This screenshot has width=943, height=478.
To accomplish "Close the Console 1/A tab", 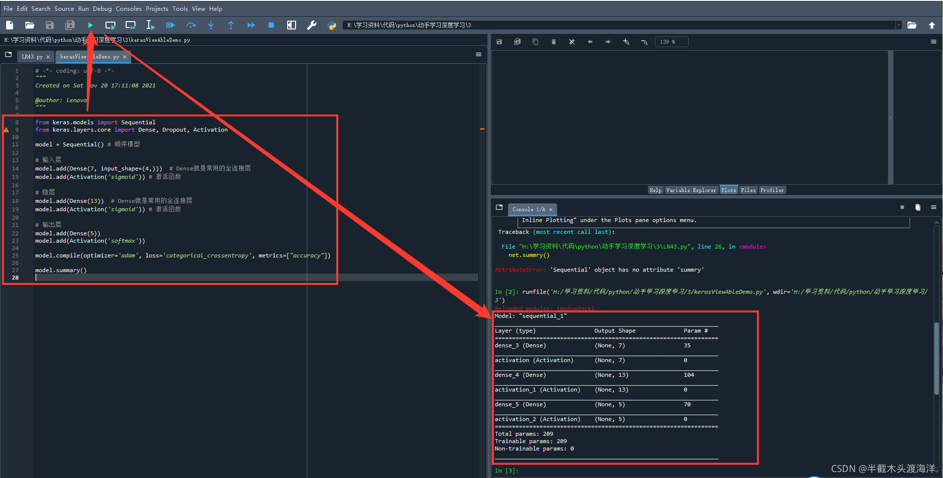I will (x=551, y=210).
